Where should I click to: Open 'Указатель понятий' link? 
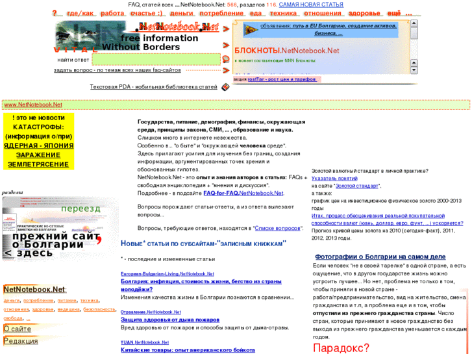tap(334, 179)
